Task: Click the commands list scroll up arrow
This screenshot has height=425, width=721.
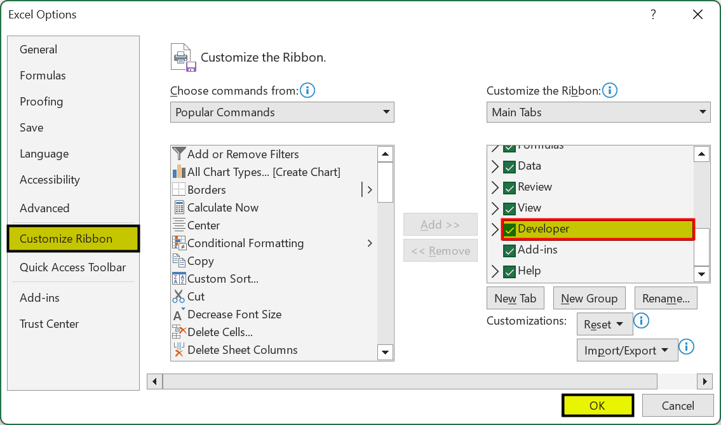Action: 385,154
